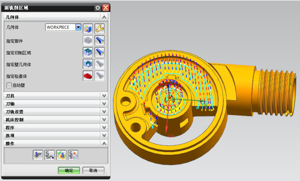
Task: Click the edit geometry wrench icon
Action: pyautogui.click(x=100, y=29)
